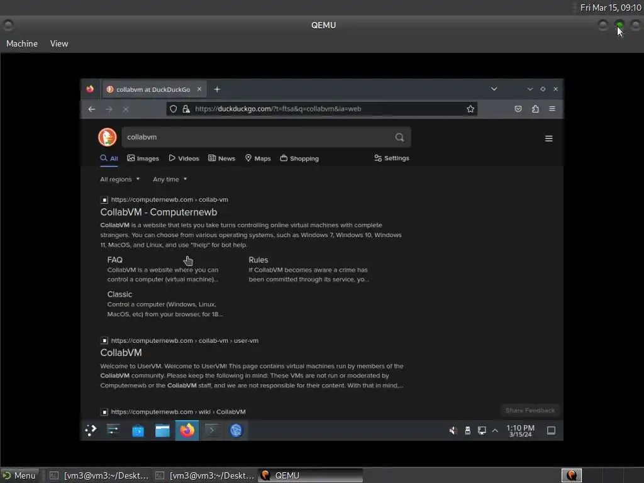This screenshot has width=644, height=483.
Task: Click the shield tracking protection icon
Action: (174, 109)
